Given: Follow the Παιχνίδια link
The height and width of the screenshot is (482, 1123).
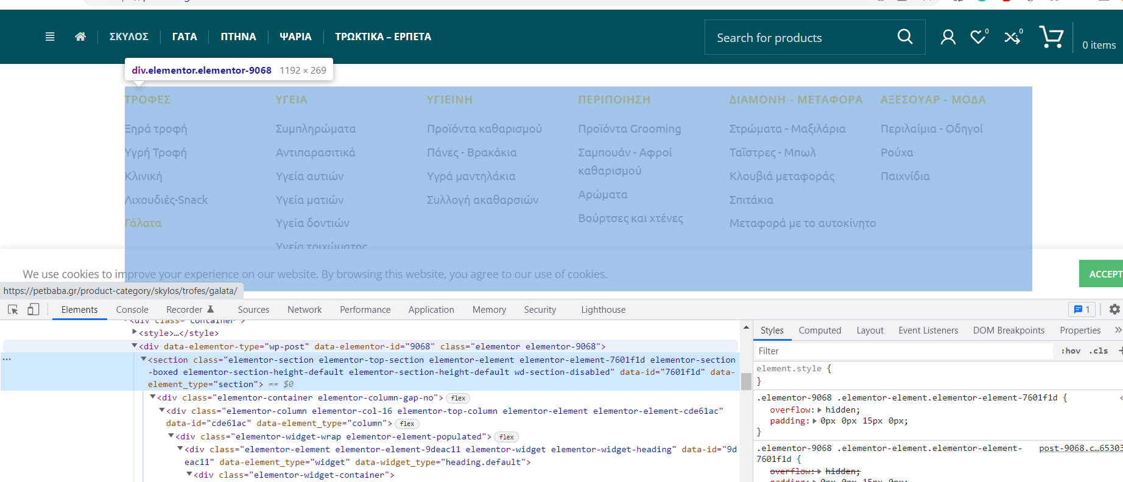Looking at the screenshot, I should pos(905,176).
